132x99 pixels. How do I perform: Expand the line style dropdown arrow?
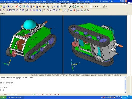102,7
